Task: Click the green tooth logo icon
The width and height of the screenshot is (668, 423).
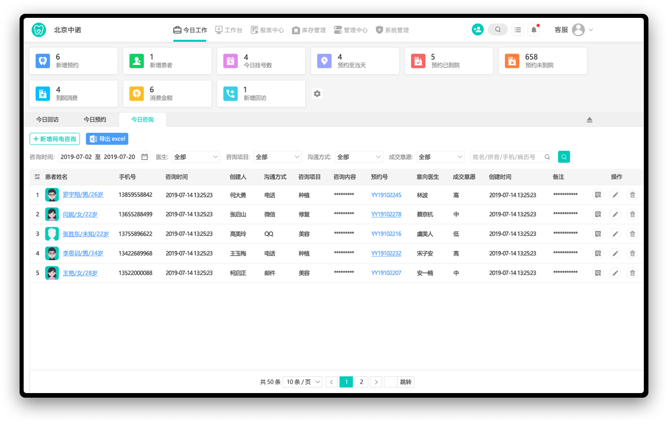Action: click(39, 30)
